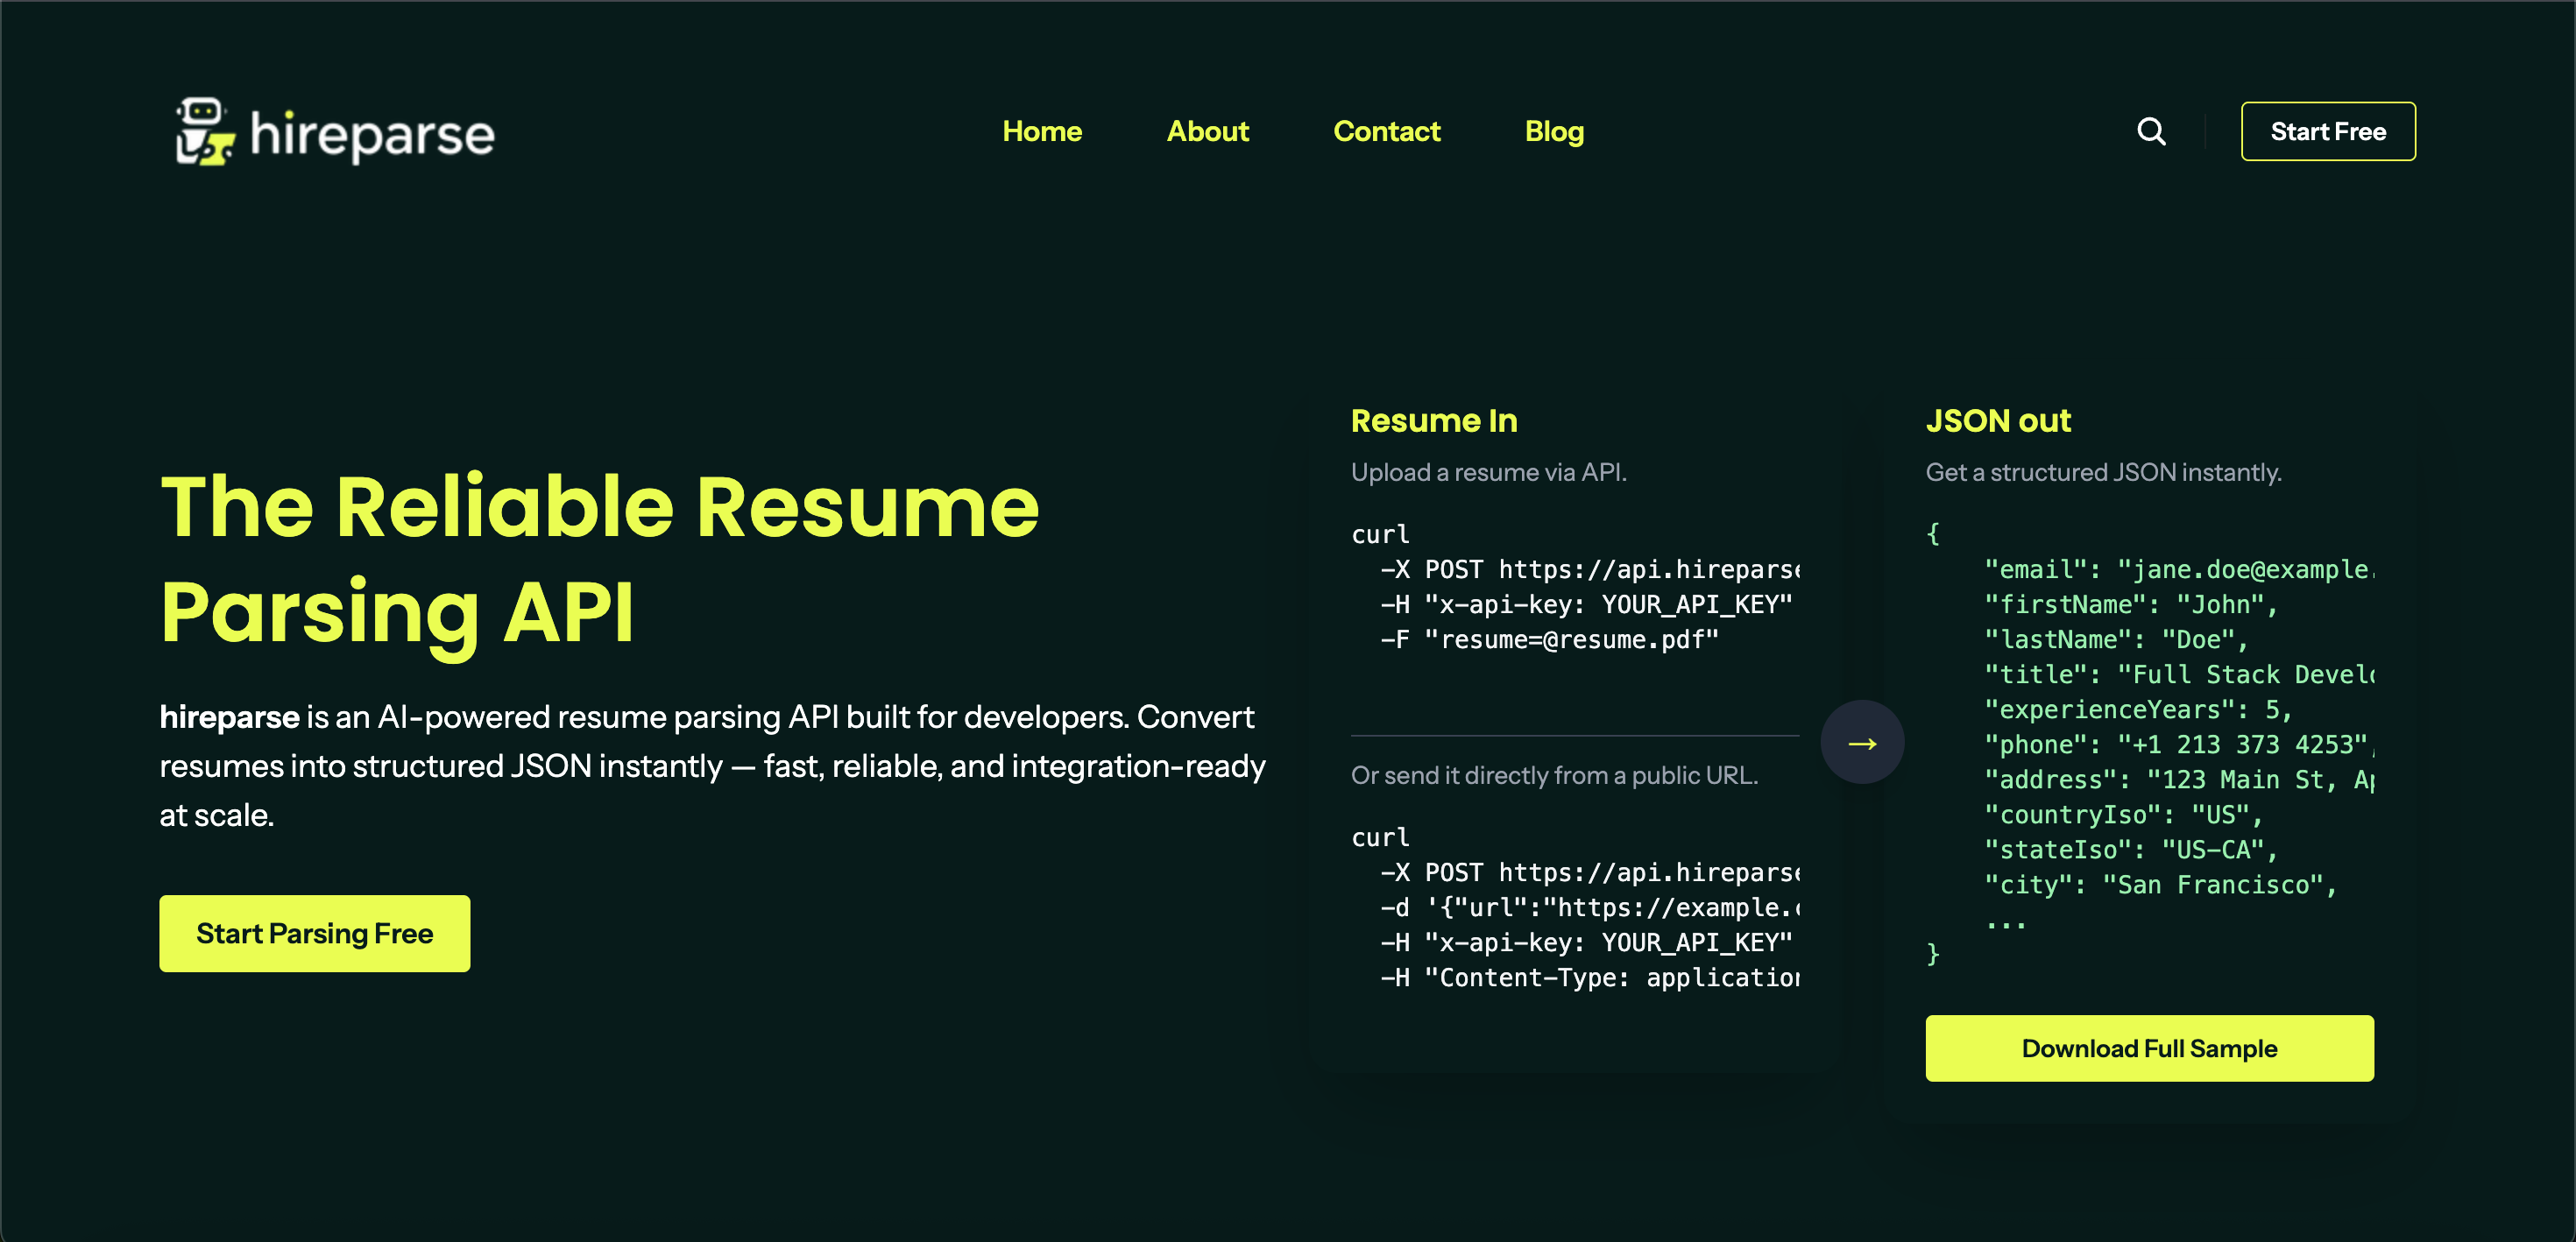The height and width of the screenshot is (1242, 2576).
Task: Click the hireparse wordmark text
Action: pyautogui.click(x=372, y=134)
